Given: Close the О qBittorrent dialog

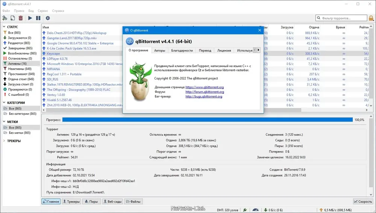Looking at the screenshot, I should pyautogui.click(x=259, y=30).
